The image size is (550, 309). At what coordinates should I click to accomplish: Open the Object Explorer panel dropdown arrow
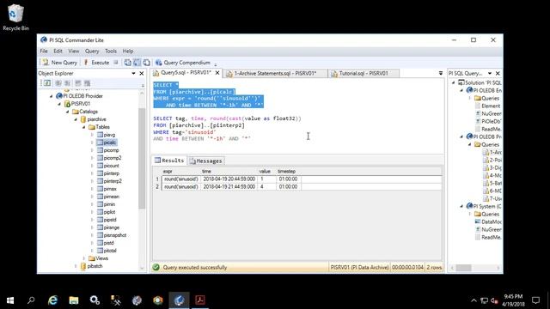pyautogui.click(x=134, y=73)
